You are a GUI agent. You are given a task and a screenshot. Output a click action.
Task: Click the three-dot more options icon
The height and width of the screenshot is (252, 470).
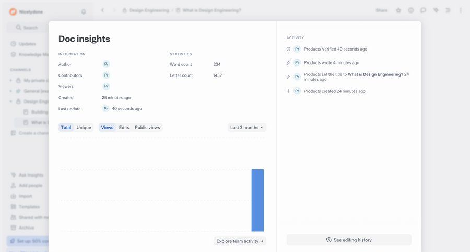[460, 10]
